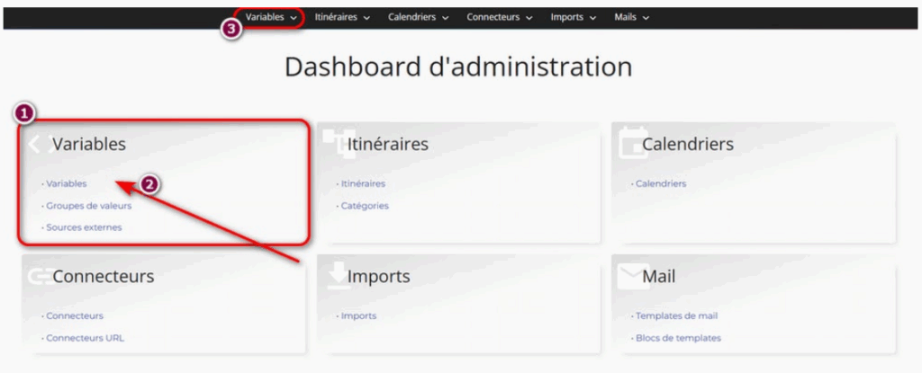Go to Groupes de valeurs
Viewport: 922px width, 373px height.
pyautogui.click(x=88, y=206)
